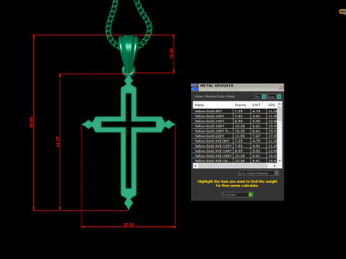Viewport: 346px width, 259px height.
Task: Select the Yellow Gold:18KY R... row
Action: coord(235,131)
